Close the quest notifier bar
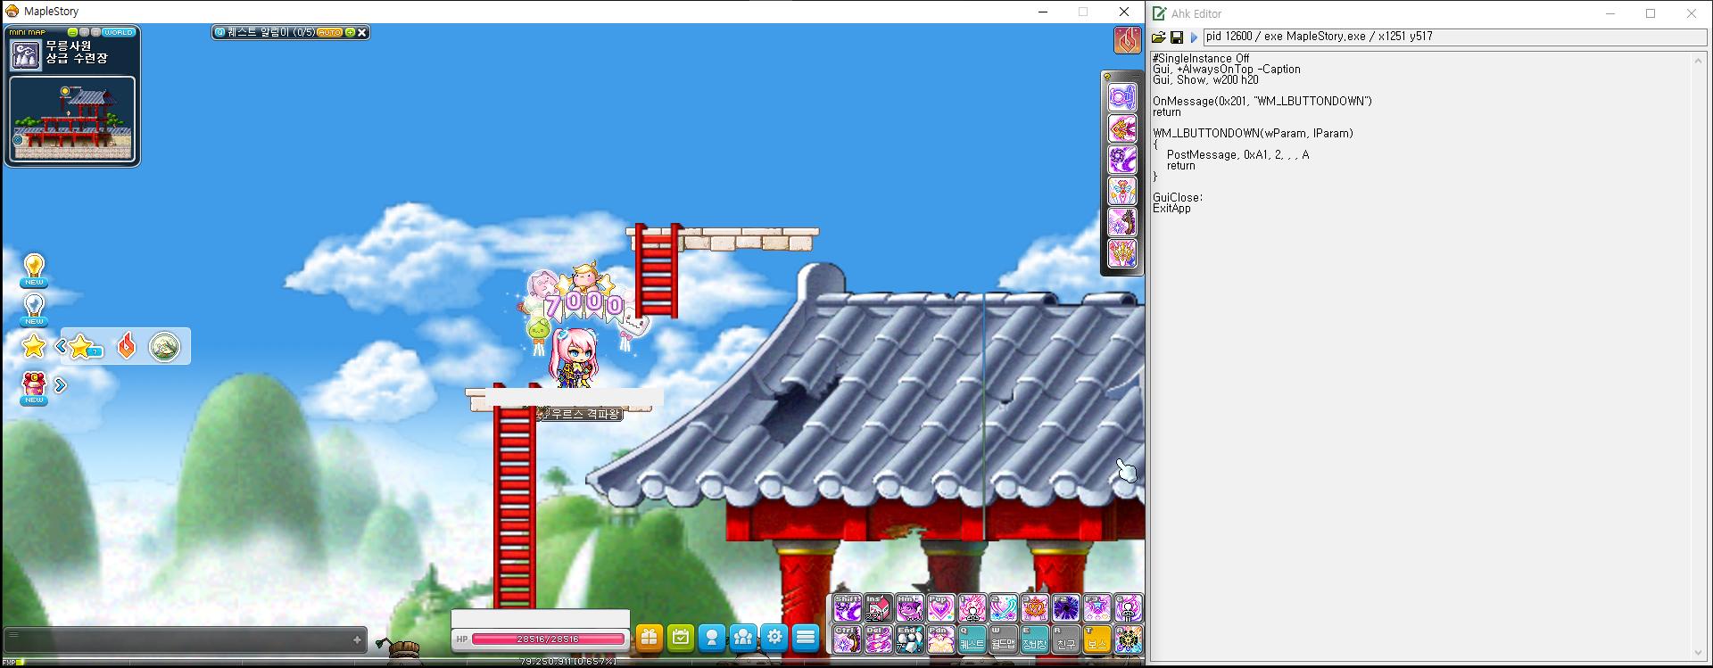Screen dimensions: 1713x668 point(361,32)
